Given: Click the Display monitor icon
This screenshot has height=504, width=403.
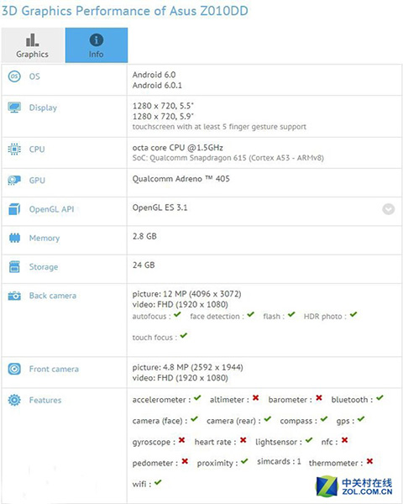Looking at the screenshot, I should click(x=14, y=108).
